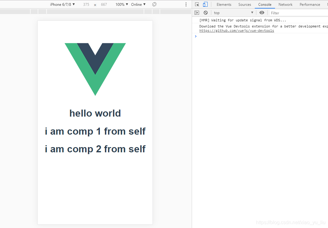Switch to the Network tab
The image size is (328, 228).
[285, 4]
